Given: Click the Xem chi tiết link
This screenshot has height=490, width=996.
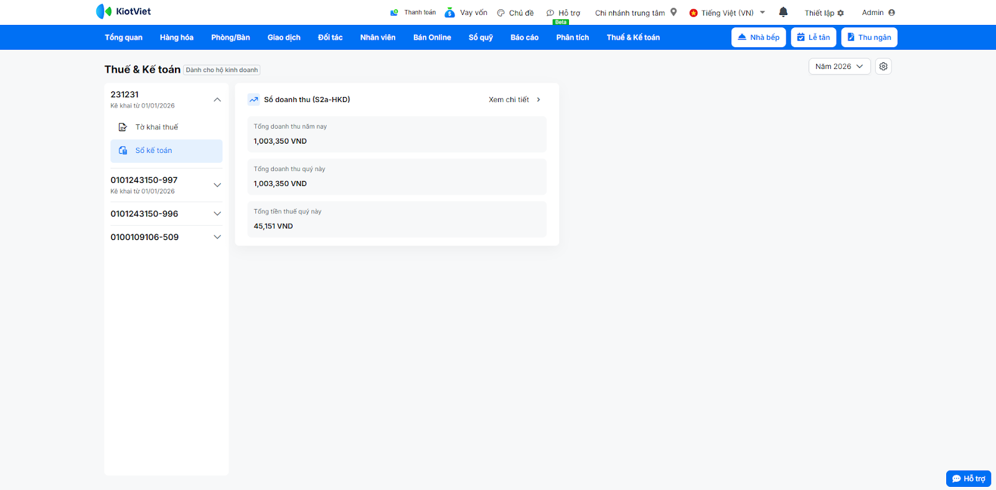Looking at the screenshot, I should 509,99.
